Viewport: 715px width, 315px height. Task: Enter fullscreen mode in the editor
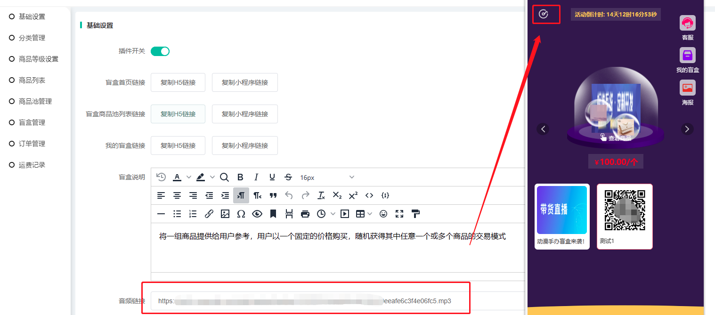tap(399, 214)
